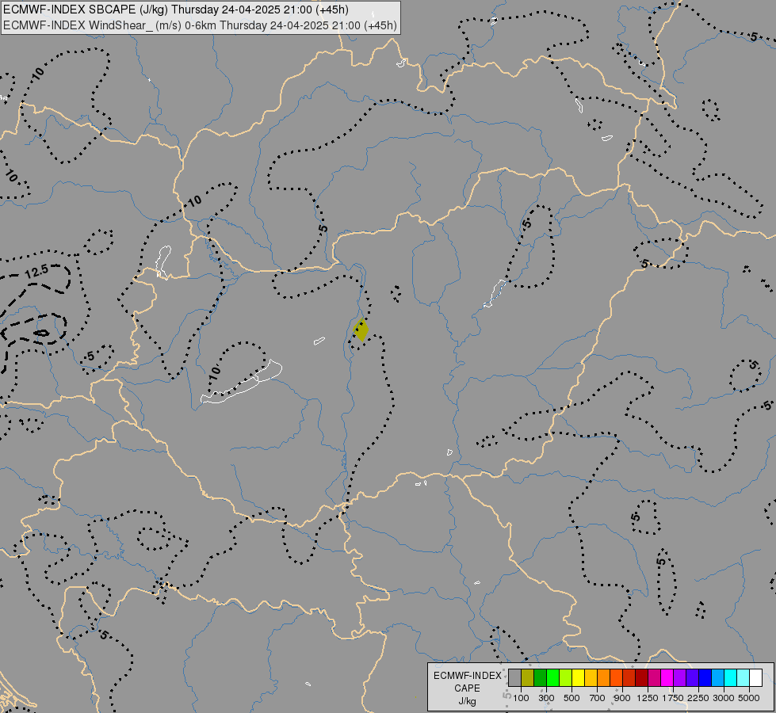Click the 12.5 wind shear contour label
Image resolution: width=776 pixels, height=713 pixels.
click(36, 271)
